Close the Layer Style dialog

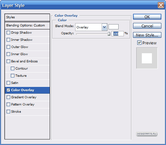pyautogui.click(x=161, y=5)
